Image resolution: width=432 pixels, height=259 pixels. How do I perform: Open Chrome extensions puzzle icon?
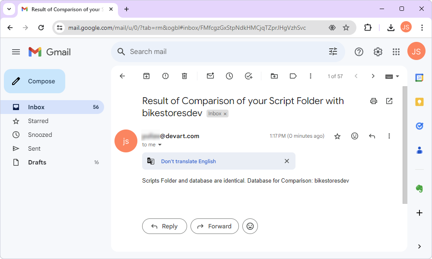[368, 28]
